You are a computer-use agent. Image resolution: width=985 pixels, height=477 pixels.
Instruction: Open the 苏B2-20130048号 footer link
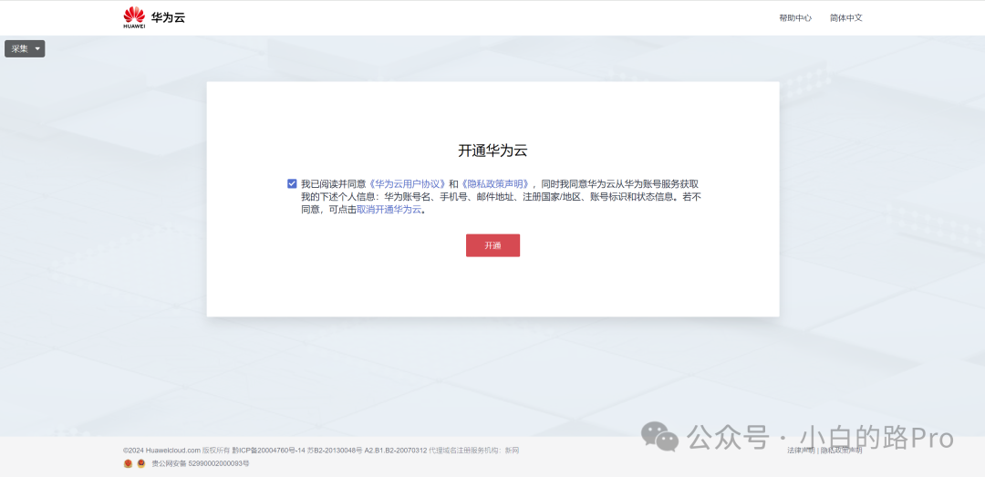(335, 451)
